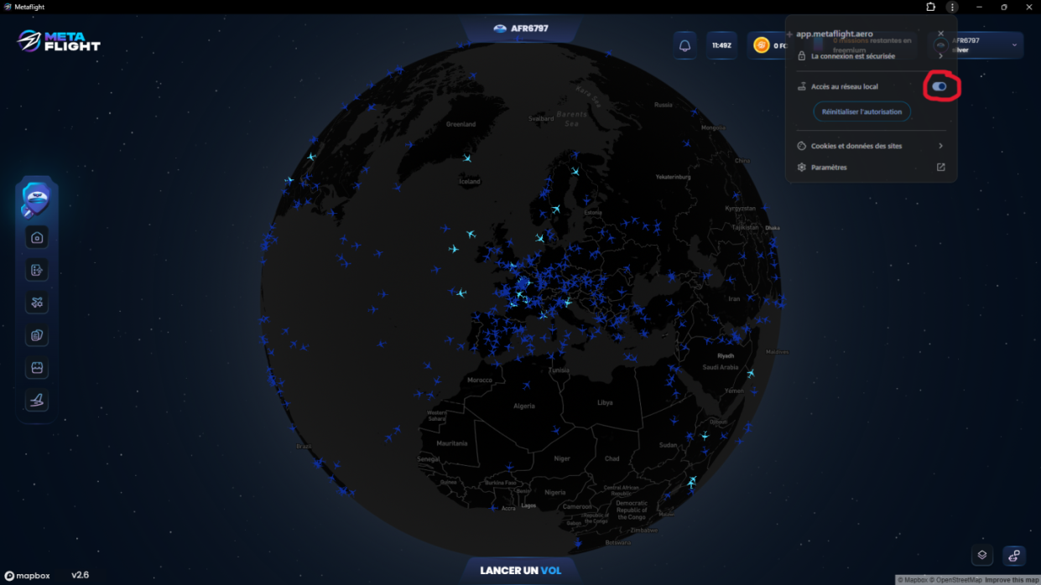Click the pilot badge avatar in sidebar

pyautogui.click(x=36, y=200)
